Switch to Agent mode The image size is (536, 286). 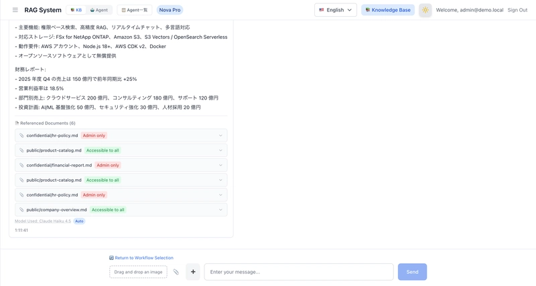point(98,10)
